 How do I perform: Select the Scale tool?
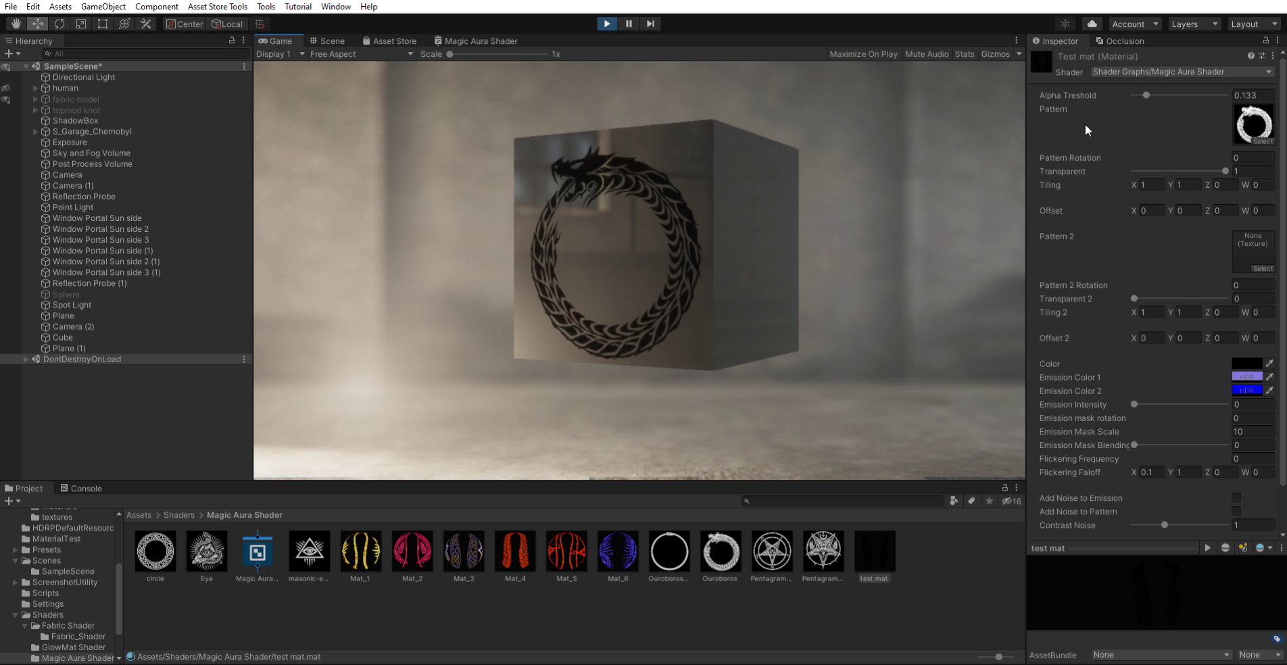click(81, 24)
